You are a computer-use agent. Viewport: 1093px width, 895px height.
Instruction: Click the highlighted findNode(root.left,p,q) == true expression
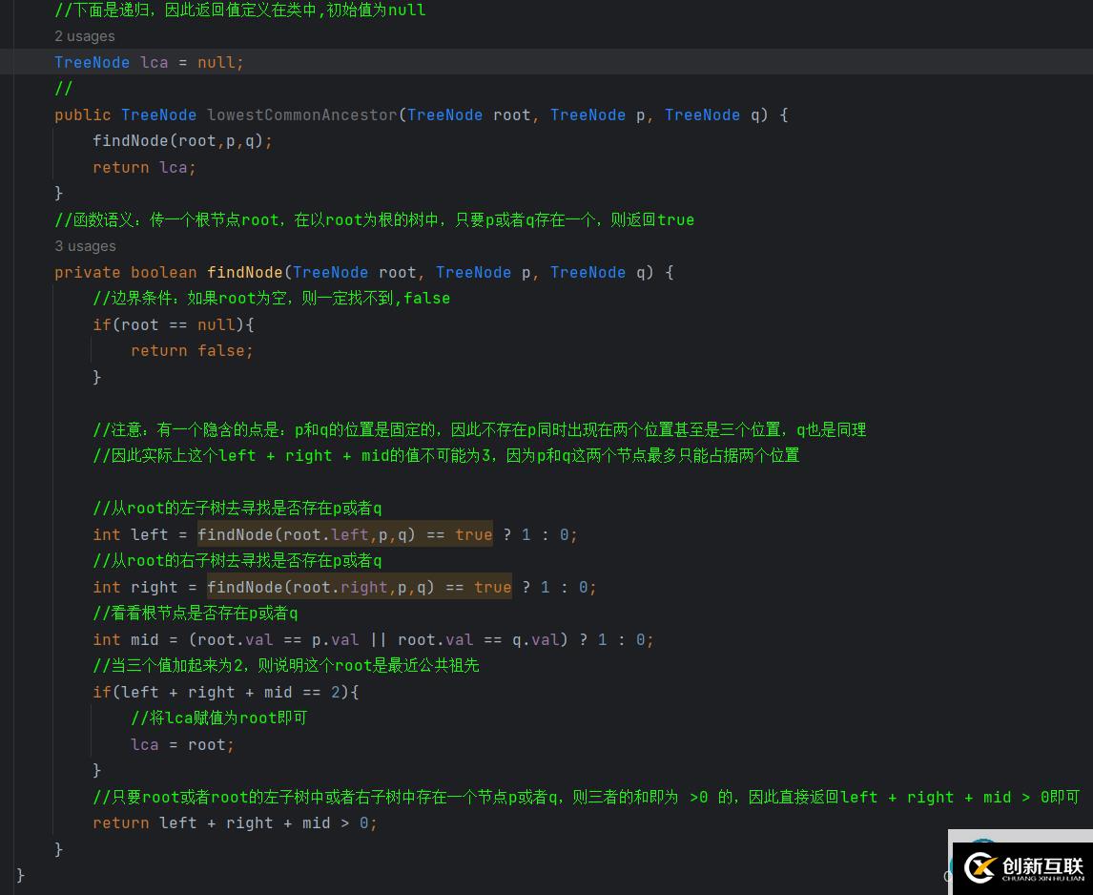point(344,534)
